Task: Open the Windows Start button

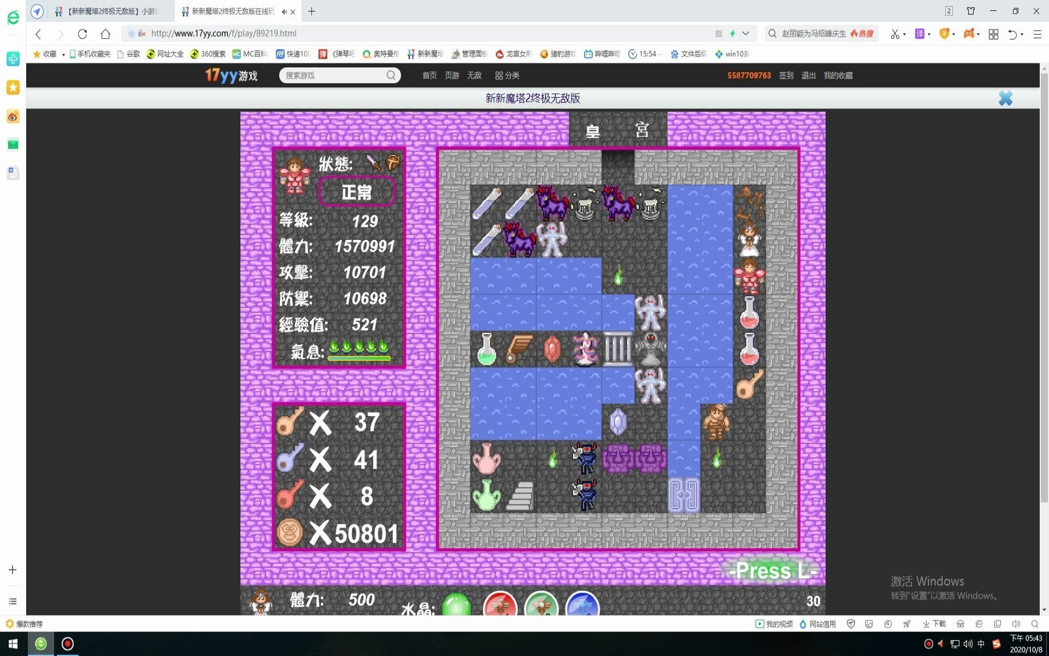Action: click(x=13, y=644)
